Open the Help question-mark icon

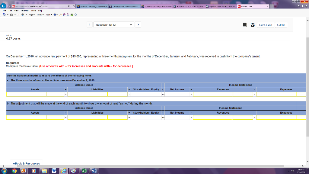[55, 14]
